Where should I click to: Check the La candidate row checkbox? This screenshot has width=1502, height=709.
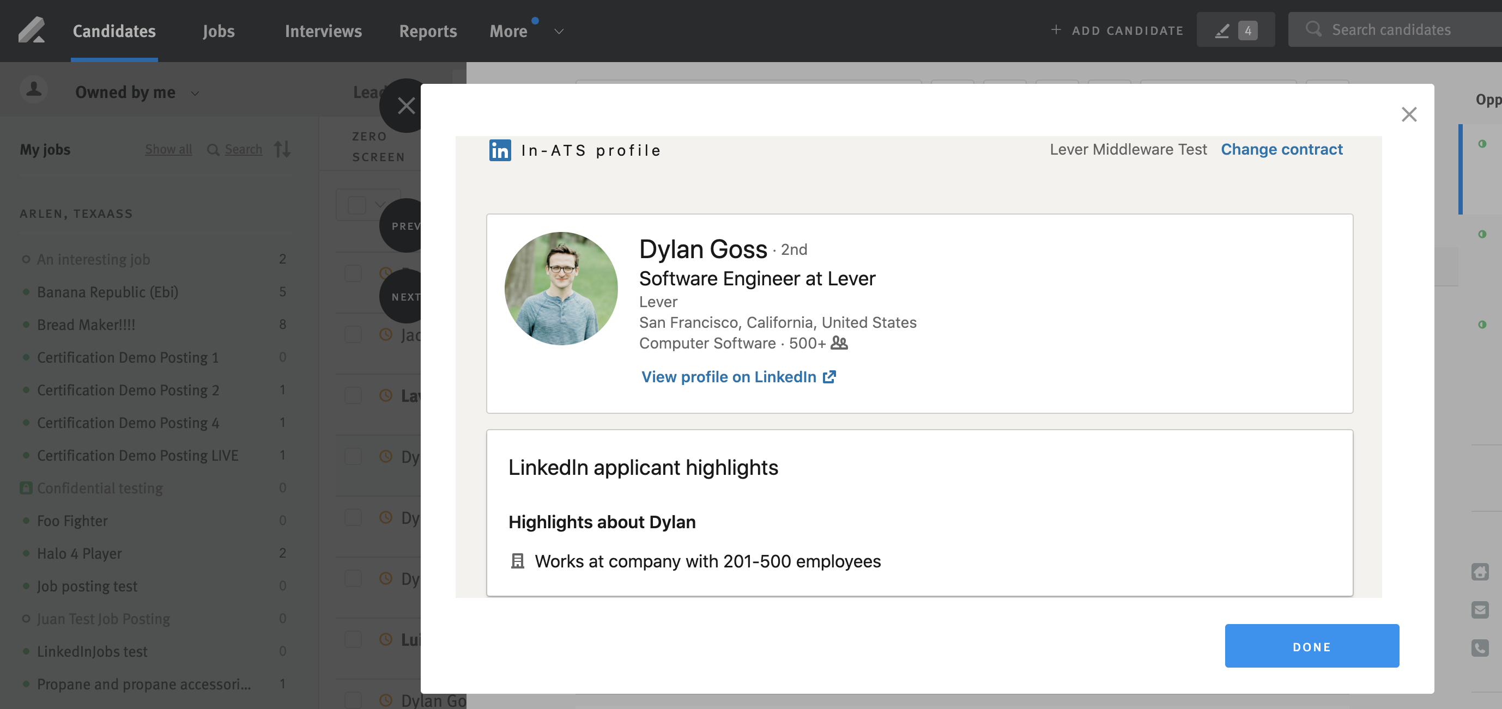[x=353, y=395]
